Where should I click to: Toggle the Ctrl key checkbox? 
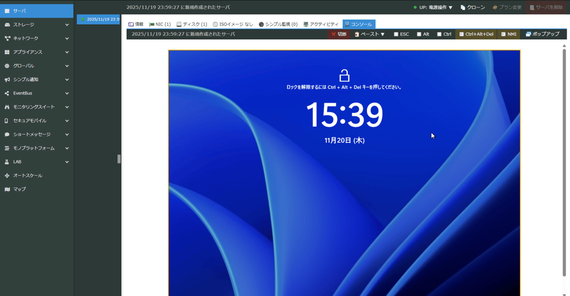coord(439,34)
